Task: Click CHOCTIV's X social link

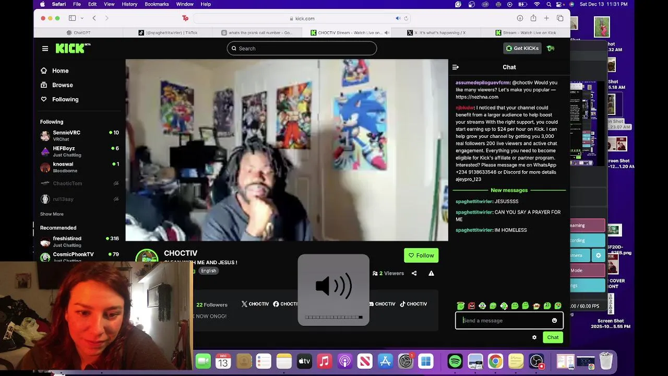Action: pyautogui.click(x=255, y=304)
